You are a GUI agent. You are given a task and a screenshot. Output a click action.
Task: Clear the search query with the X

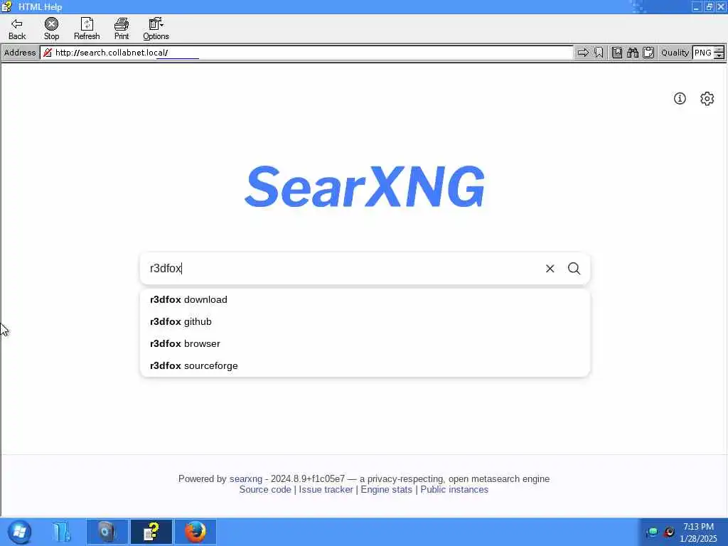[550, 268]
